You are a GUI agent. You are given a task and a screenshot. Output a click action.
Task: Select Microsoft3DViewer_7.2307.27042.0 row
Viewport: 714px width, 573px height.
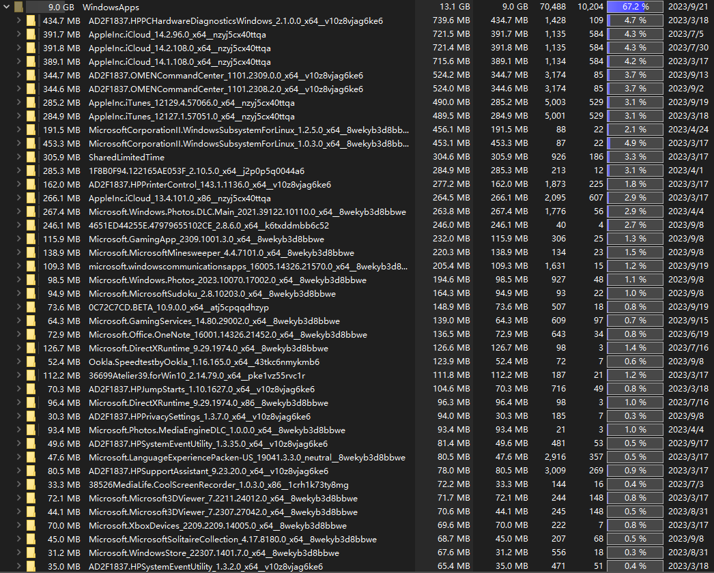click(357, 512)
